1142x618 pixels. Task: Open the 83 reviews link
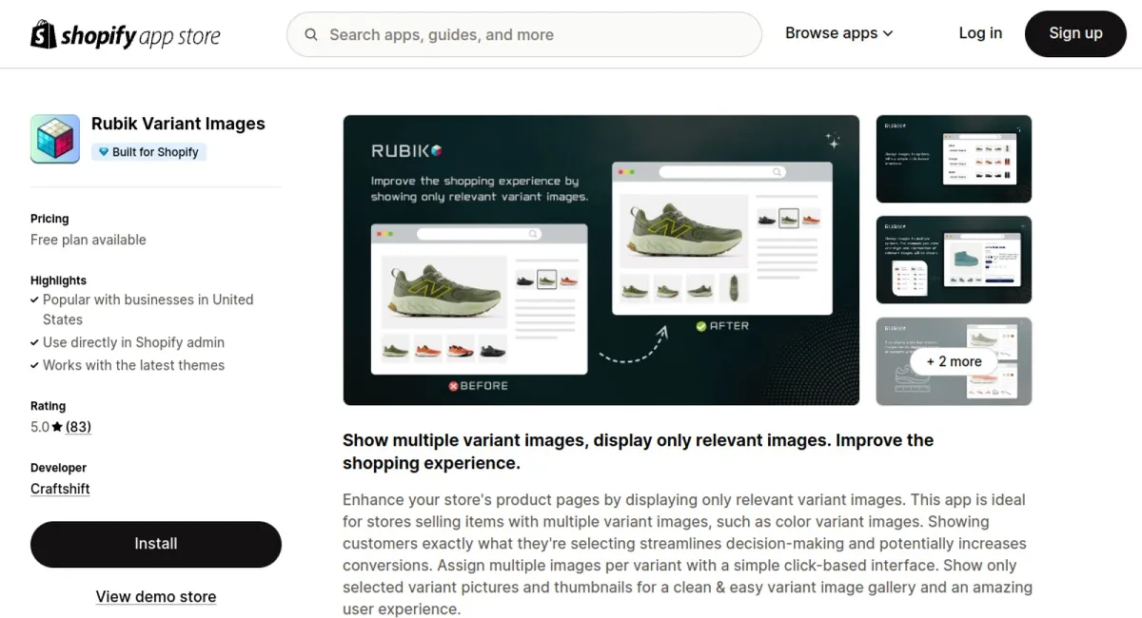pos(78,427)
